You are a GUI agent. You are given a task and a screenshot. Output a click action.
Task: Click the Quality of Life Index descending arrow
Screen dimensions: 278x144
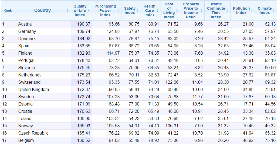click(89, 10)
